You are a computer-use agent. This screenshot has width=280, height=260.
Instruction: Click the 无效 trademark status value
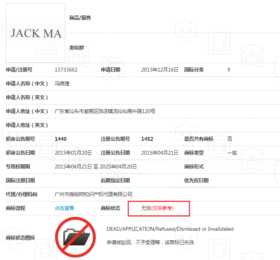[x=157, y=208]
